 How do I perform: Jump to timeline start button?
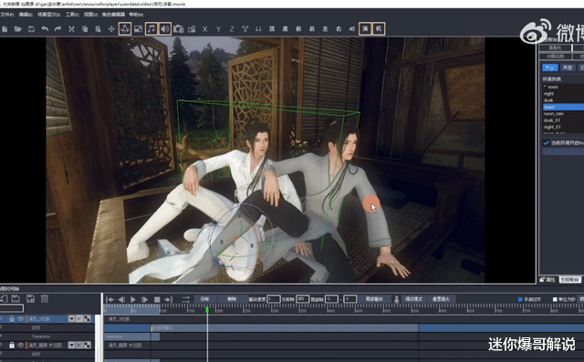(x=109, y=299)
